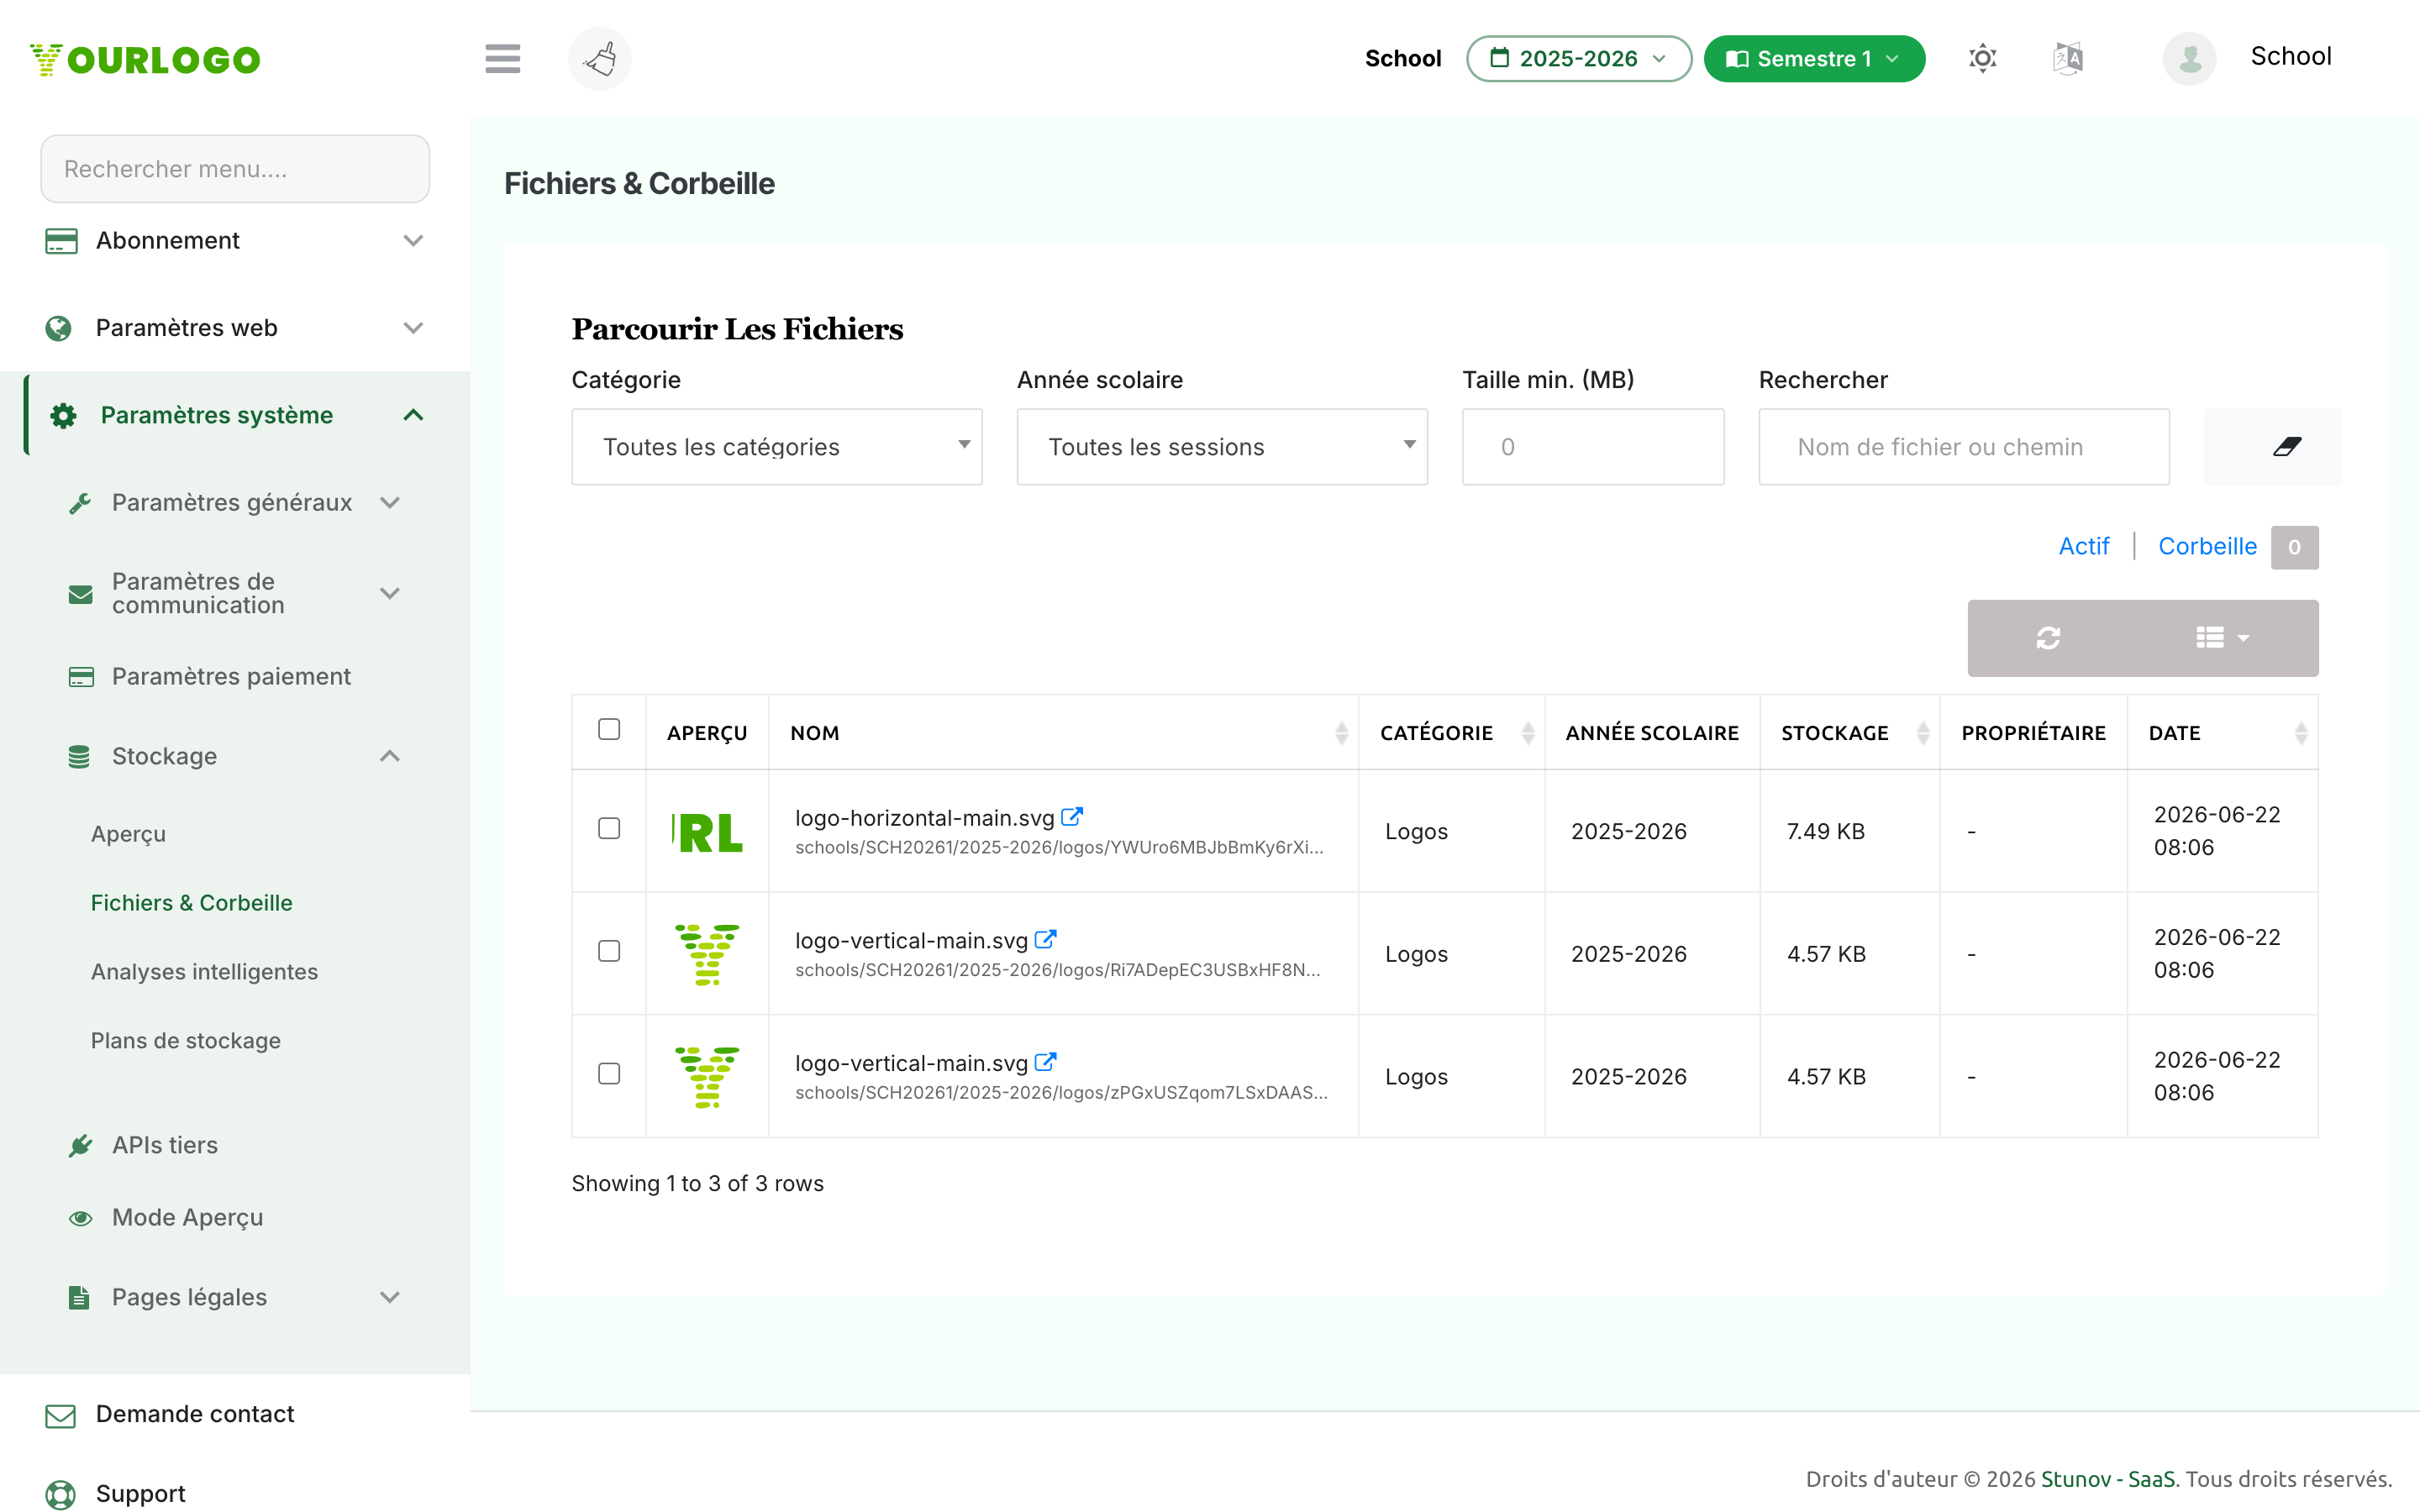Open the columns list view menu

pos(2222,638)
